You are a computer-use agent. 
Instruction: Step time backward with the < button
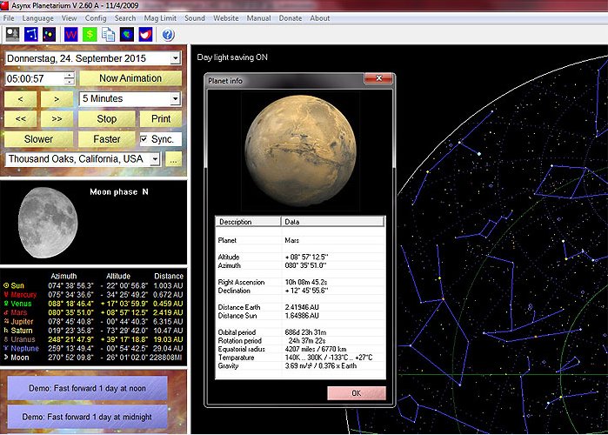coord(20,99)
